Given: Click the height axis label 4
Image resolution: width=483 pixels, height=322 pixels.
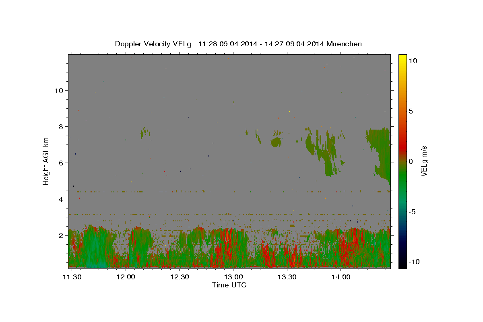Looking at the screenshot, I should pyautogui.click(x=62, y=199).
